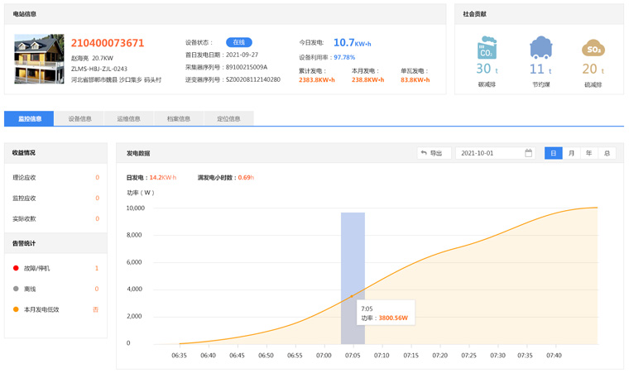The height and width of the screenshot is (378, 629).
Task: Switch chart to 月 (month) view
Action: coord(571,153)
